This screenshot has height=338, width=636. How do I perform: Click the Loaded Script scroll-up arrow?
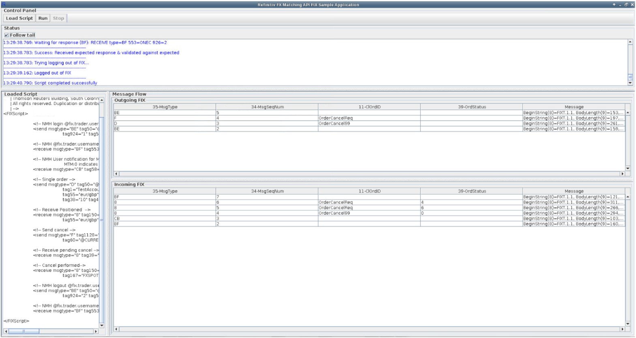click(101, 100)
